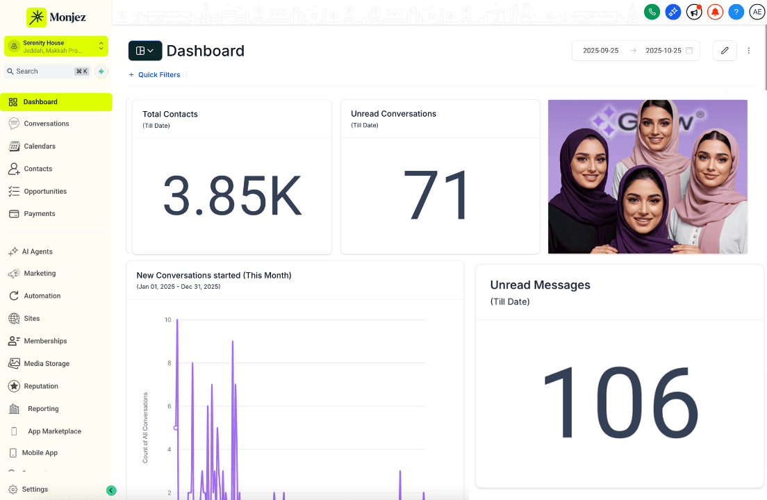Click the green lightning icon beside search
This screenshot has height=500, width=767.
pyautogui.click(x=101, y=72)
